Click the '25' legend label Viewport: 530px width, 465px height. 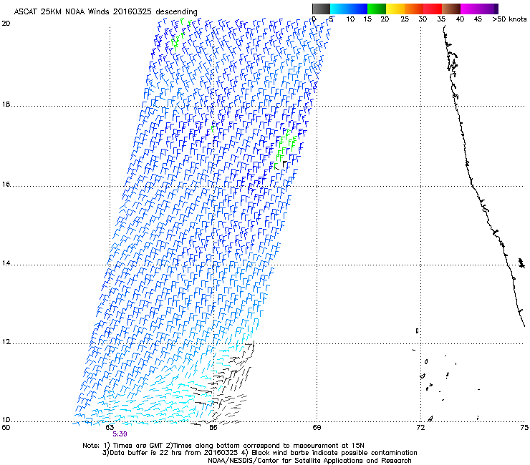pos(405,19)
